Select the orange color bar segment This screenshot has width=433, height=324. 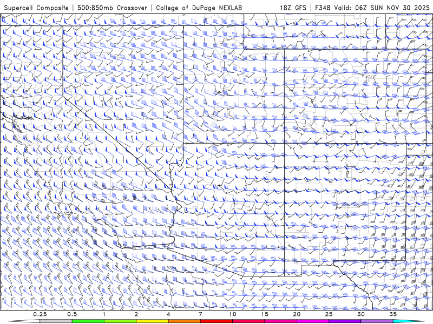point(185,321)
